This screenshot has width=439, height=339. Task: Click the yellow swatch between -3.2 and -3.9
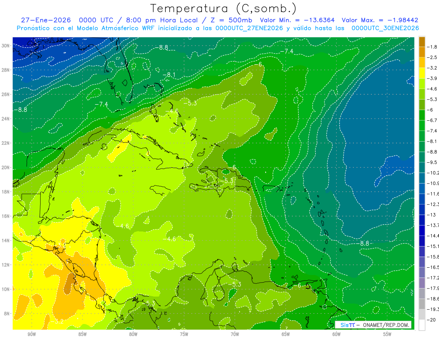[x=422, y=73]
